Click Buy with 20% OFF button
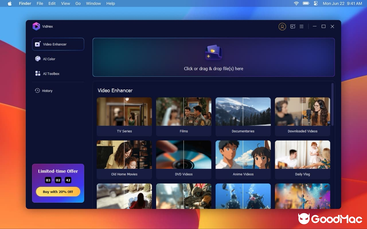367x229 pixels. [58, 192]
